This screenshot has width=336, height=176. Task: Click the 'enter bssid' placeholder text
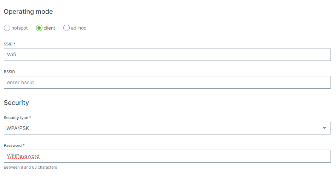tap(21, 82)
